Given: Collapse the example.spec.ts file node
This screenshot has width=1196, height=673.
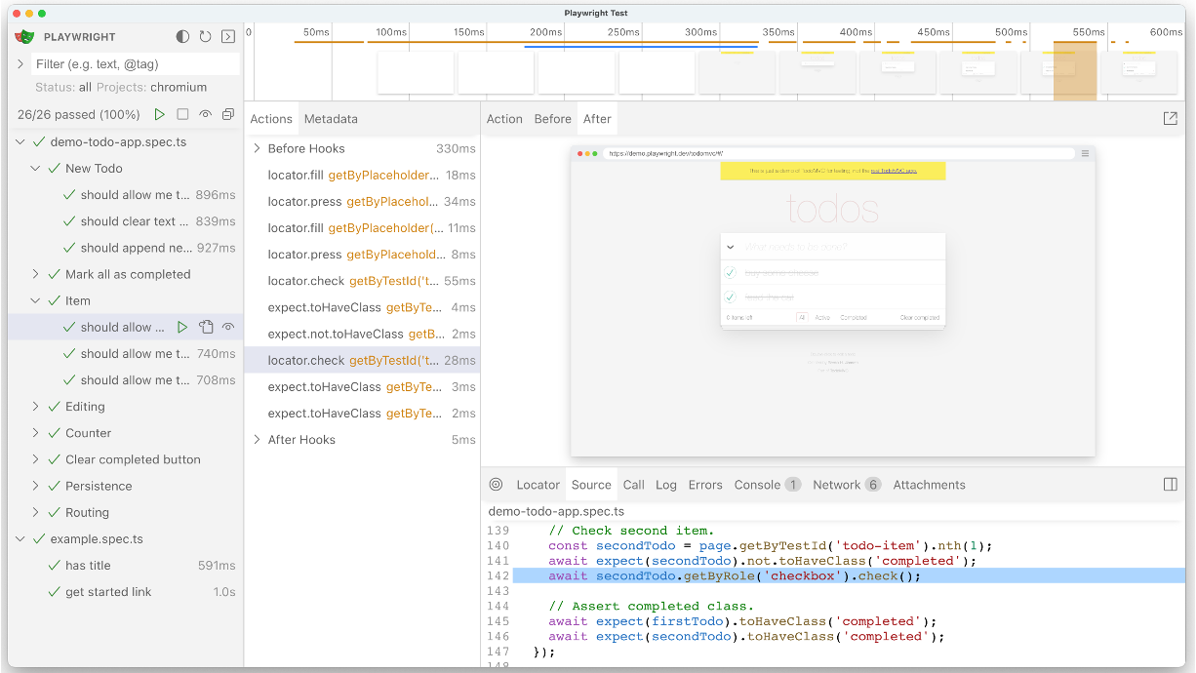Looking at the screenshot, I should coord(21,539).
